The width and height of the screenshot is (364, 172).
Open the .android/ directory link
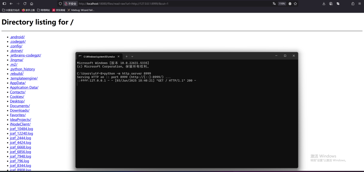coord(17,37)
